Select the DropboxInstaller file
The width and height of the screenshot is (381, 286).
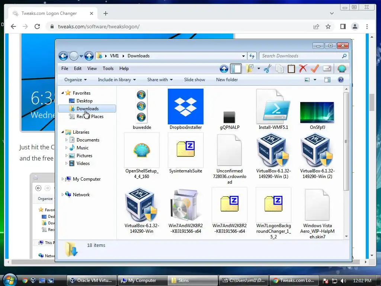[x=186, y=109]
